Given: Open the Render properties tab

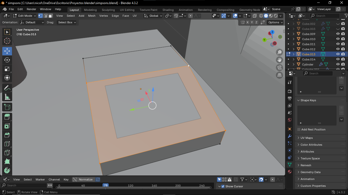Looking at the screenshot, I should click(x=290, y=91).
